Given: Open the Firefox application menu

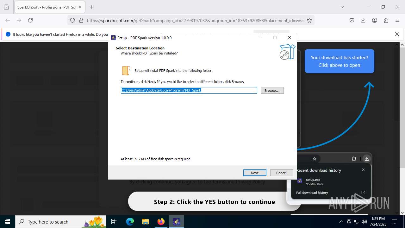Looking at the screenshot, I should click(x=397, y=20).
